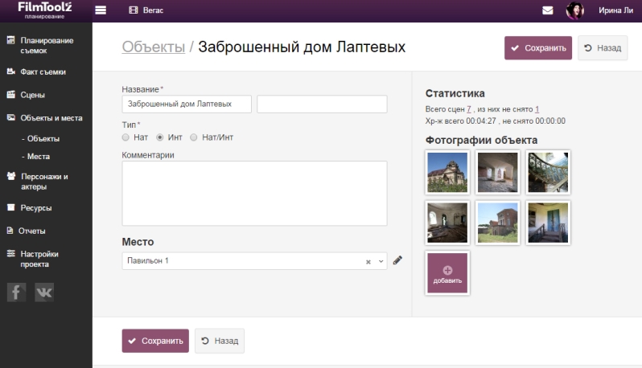Open Настройки проекта menu item
This screenshot has width=642, height=368.
tap(39, 259)
